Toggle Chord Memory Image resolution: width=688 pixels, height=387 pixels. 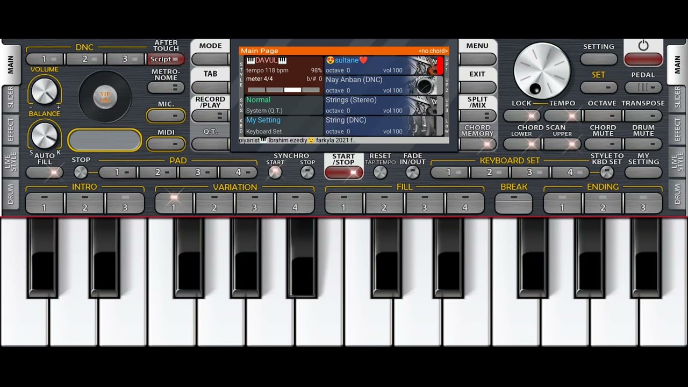477,144
